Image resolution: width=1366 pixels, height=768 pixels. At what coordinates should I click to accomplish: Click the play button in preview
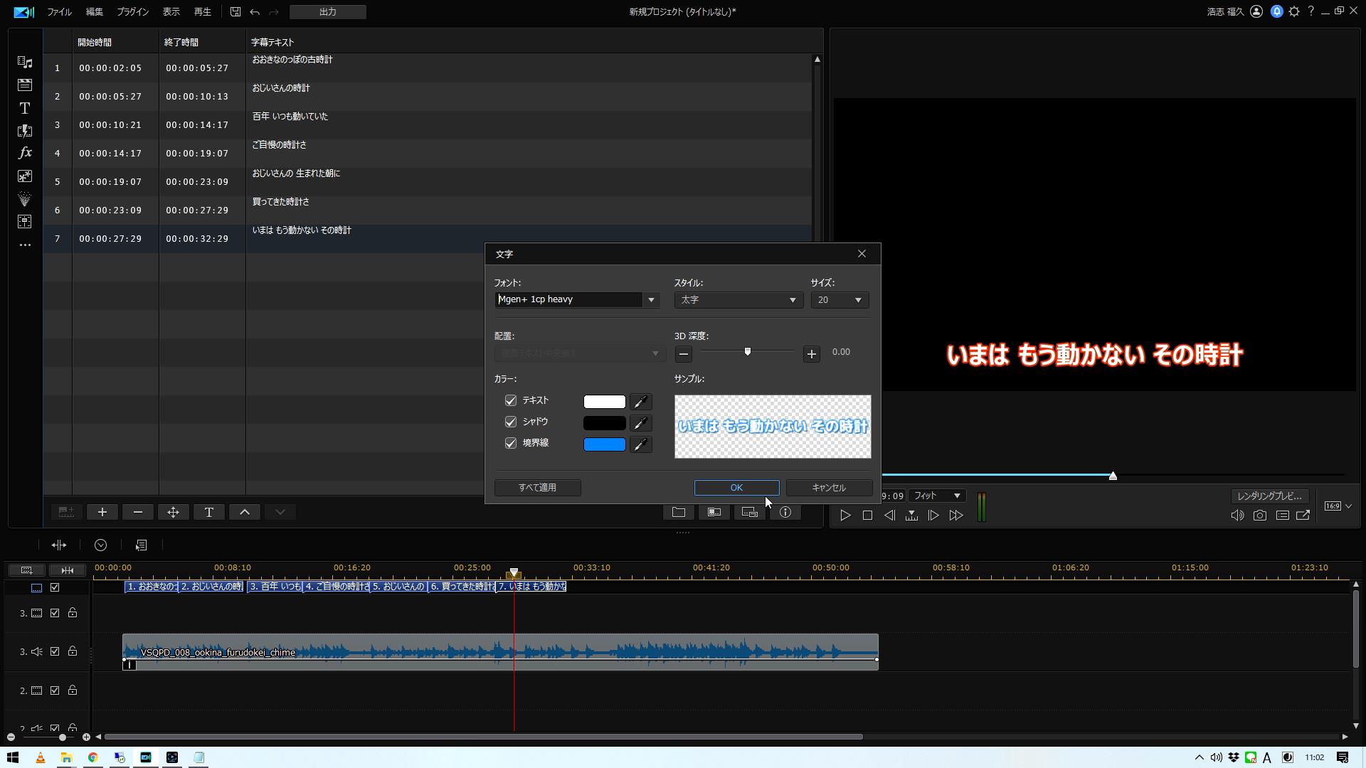[x=845, y=516]
